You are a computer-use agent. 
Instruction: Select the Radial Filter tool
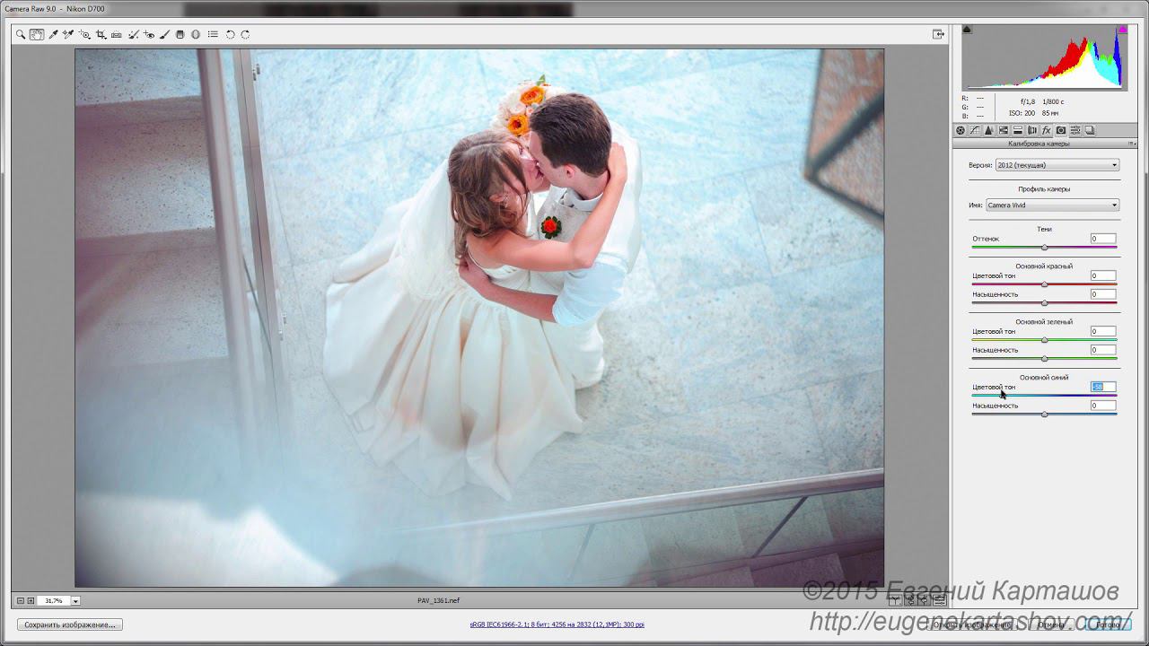tap(195, 34)
